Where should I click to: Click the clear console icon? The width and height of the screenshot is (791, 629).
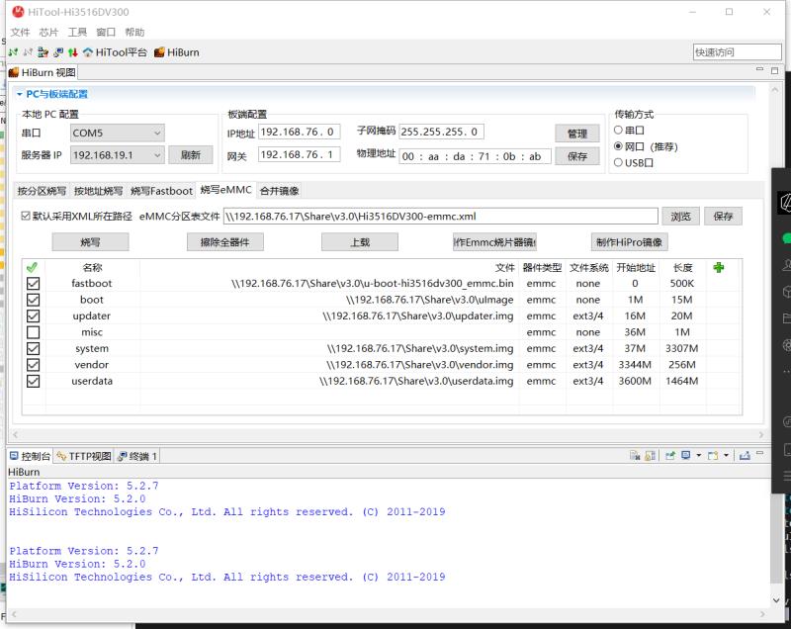[x=635, y=456]
